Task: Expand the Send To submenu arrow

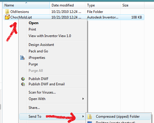Action: [83, 117]
